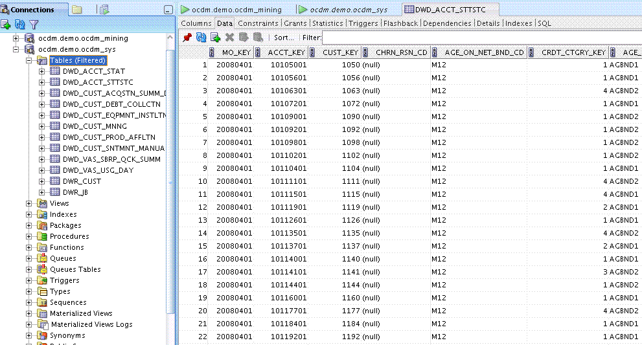Minimize the Connections panel

point(168,10)
